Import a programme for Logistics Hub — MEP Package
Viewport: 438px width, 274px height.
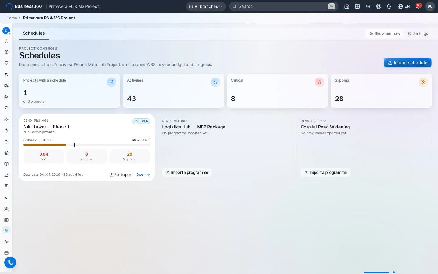click(187, 172)
